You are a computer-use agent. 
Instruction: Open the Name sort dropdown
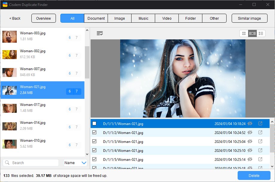75,163
